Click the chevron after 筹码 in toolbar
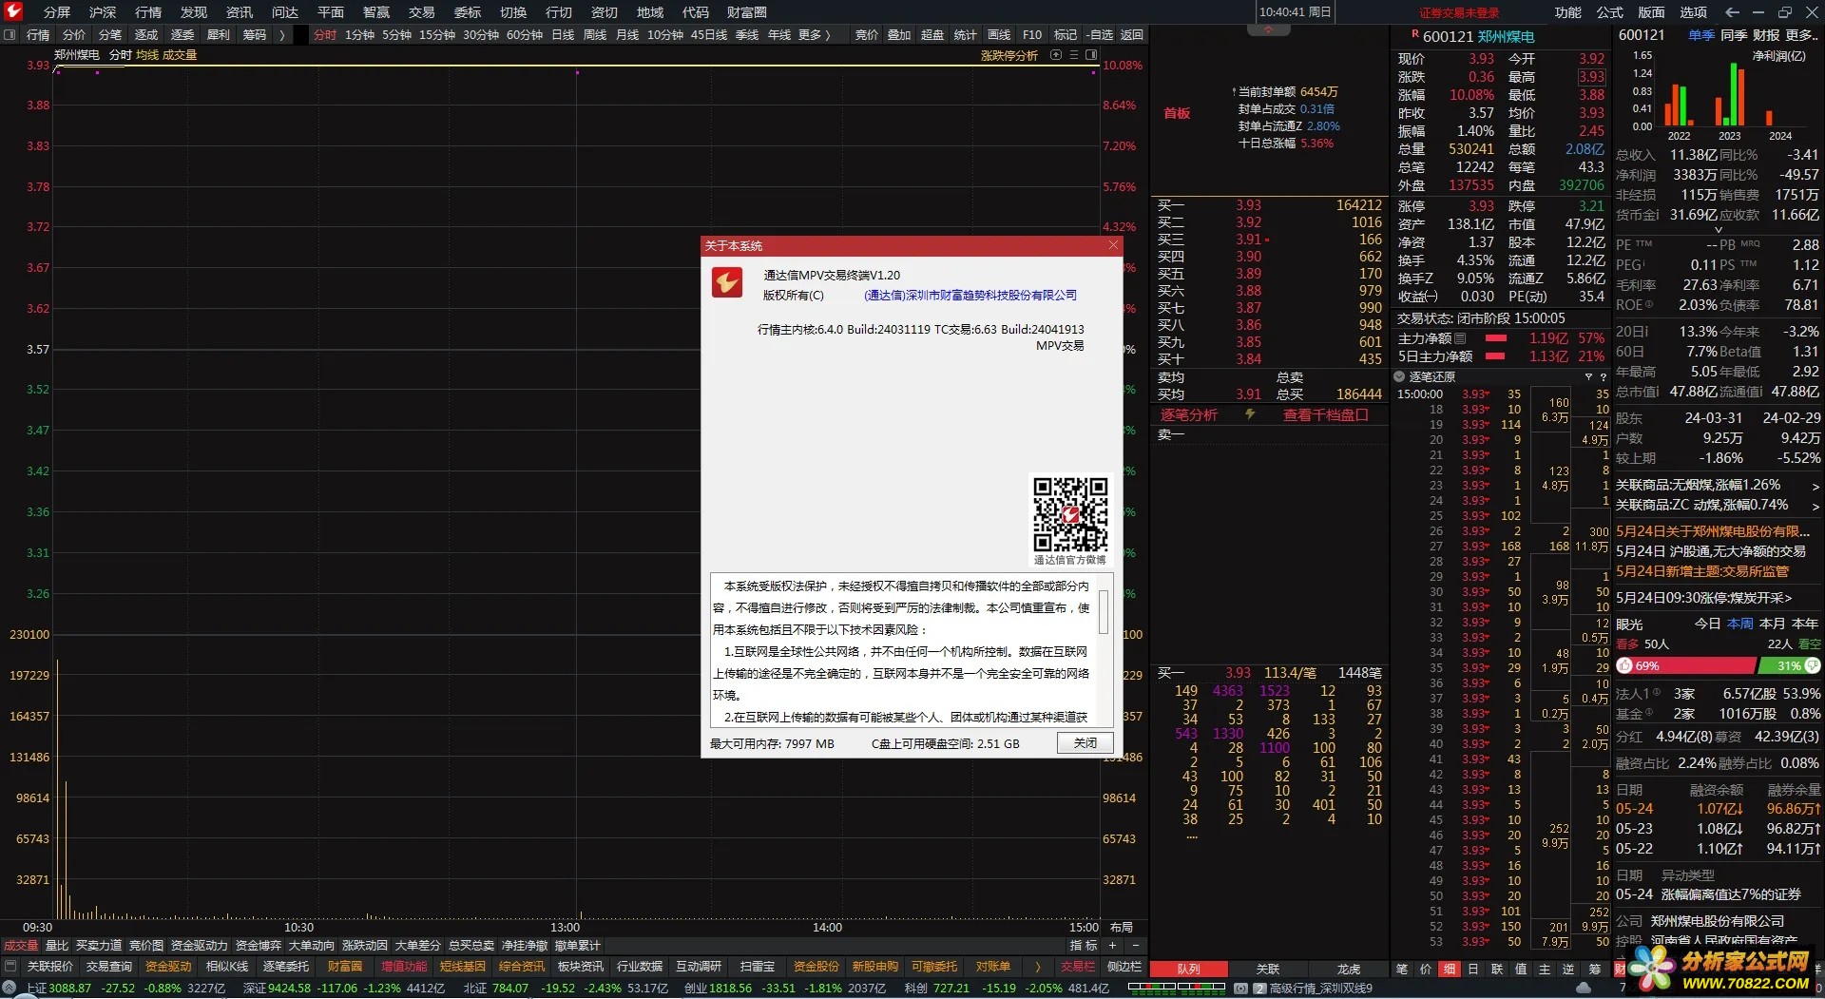 coord(281,35)
